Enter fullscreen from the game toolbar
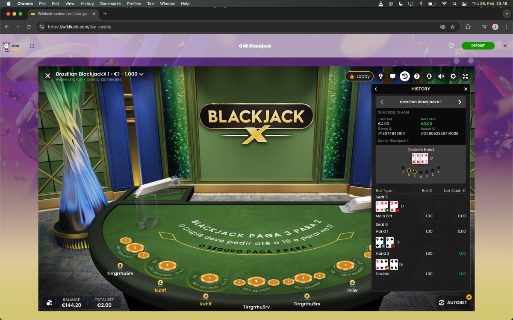The width and height of the screenshot is (513, 320). pyautogui.click(x=465, y=76)
